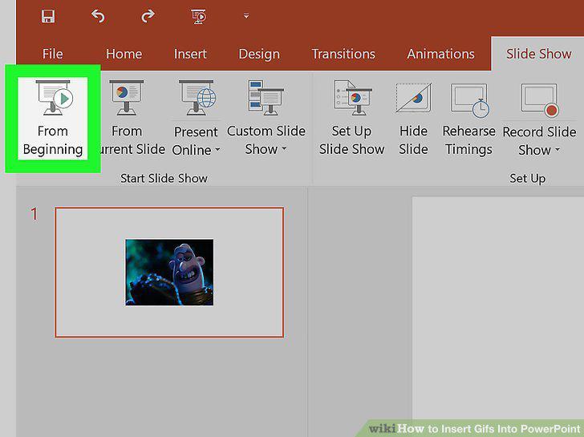Click the Save icon in quick access toolbar
The height and width of the screenshot is (437, 584).
coord(48,16)
